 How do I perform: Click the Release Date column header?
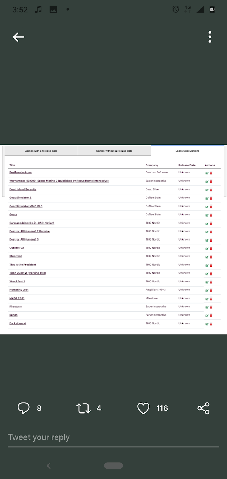click(x=187, y=165)
